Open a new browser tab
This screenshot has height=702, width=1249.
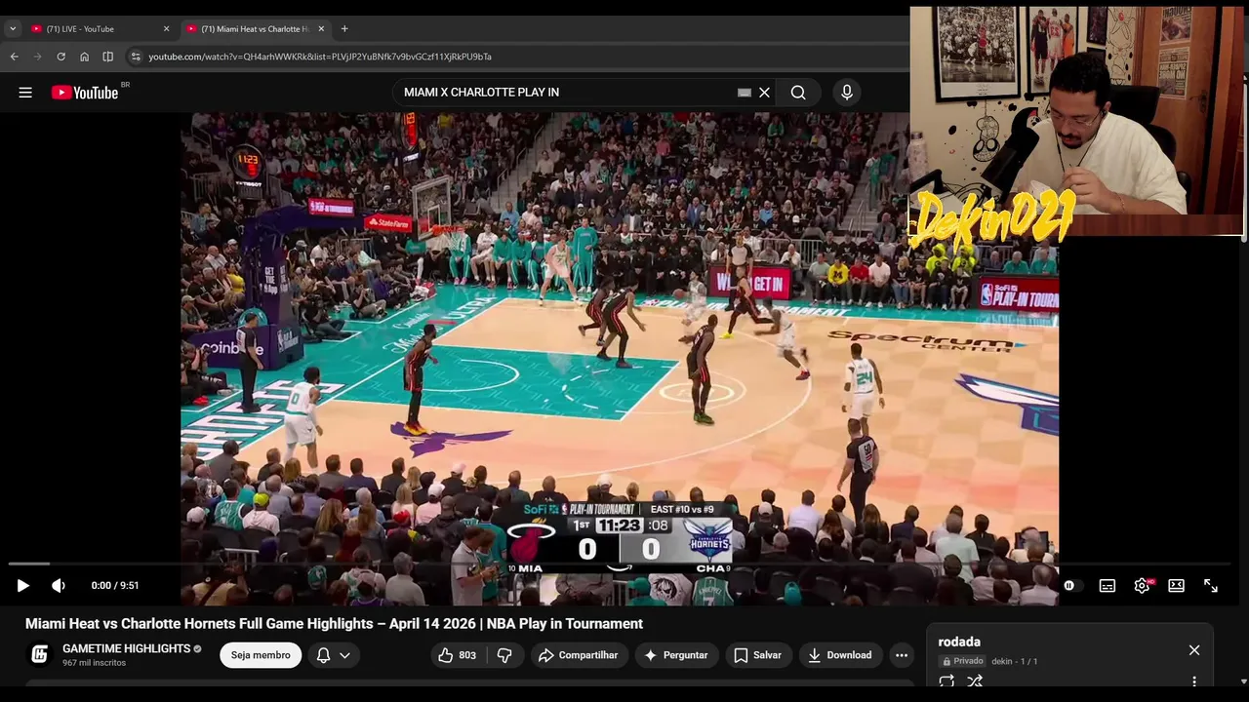[344, 29]
